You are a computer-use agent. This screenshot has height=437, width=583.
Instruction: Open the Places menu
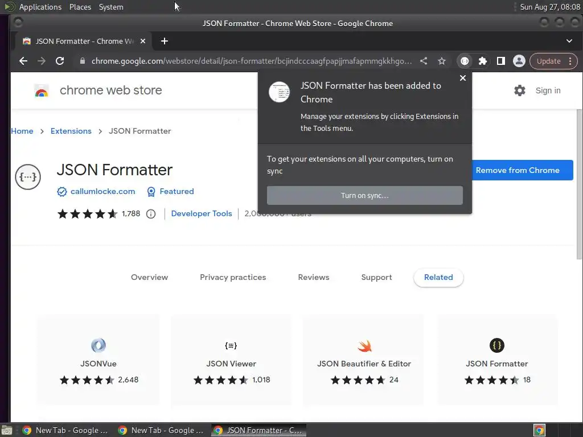[x=80, y=7]
